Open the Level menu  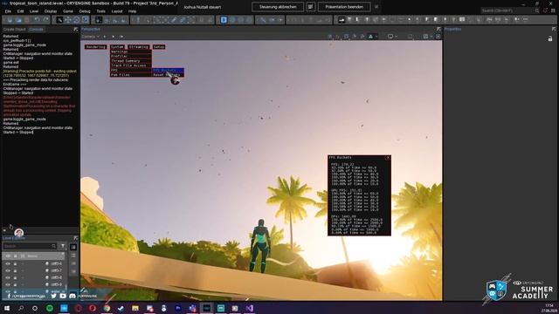34,11
